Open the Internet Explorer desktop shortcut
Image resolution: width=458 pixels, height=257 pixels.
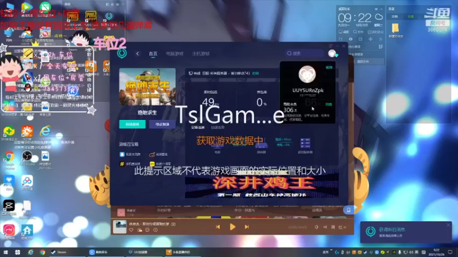(x=45, y=133)
